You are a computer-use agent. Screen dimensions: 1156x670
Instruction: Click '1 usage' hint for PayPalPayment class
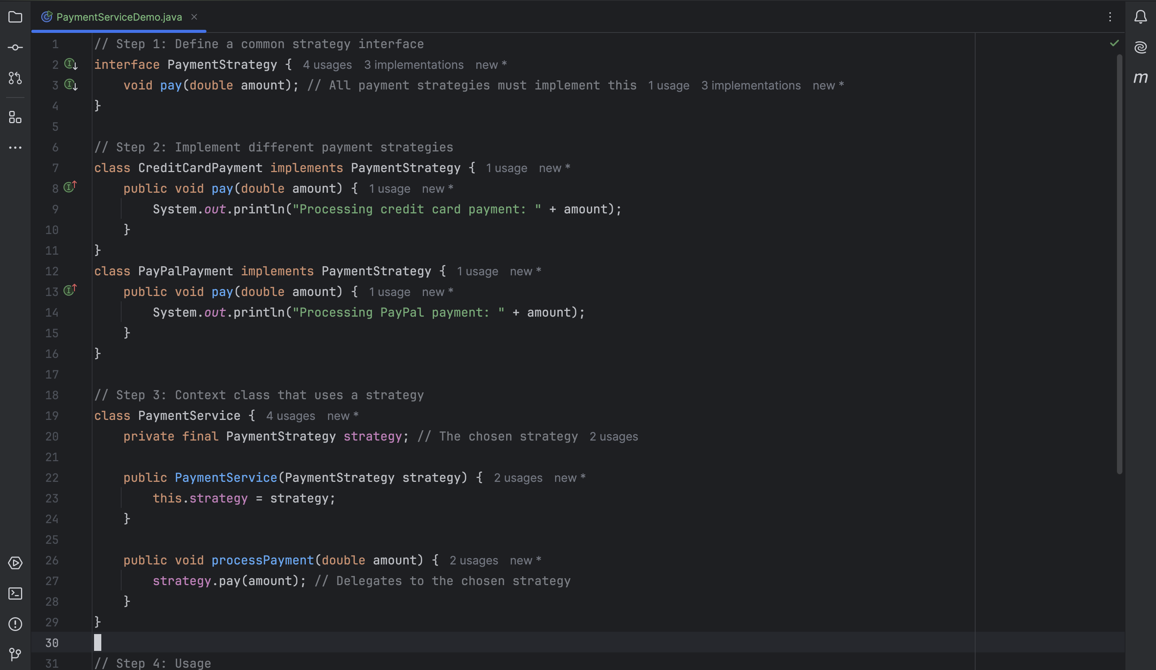pos(477,272)
